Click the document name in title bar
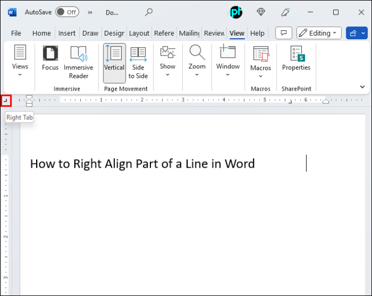Screen dimensions: 372x296 pos(112,12)
